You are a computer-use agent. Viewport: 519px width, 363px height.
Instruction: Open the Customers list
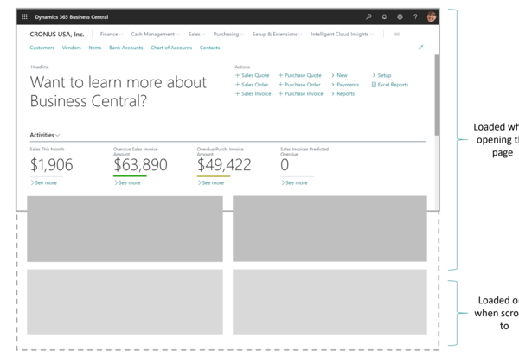[x=42, y=48]
